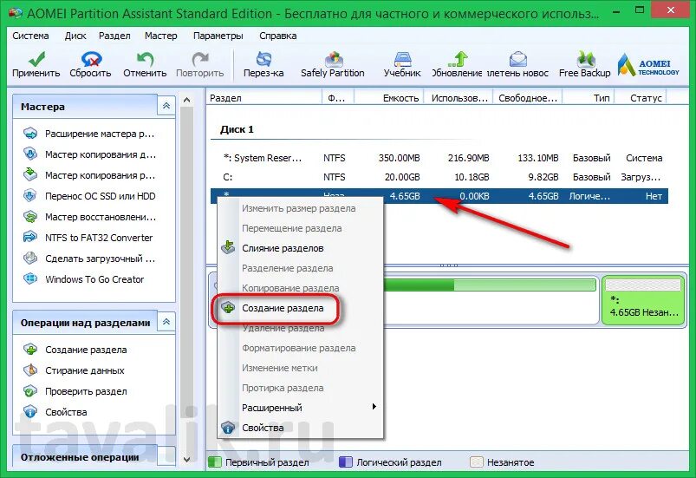Launch Мастер копирования раздела wizard

[88, 175]
